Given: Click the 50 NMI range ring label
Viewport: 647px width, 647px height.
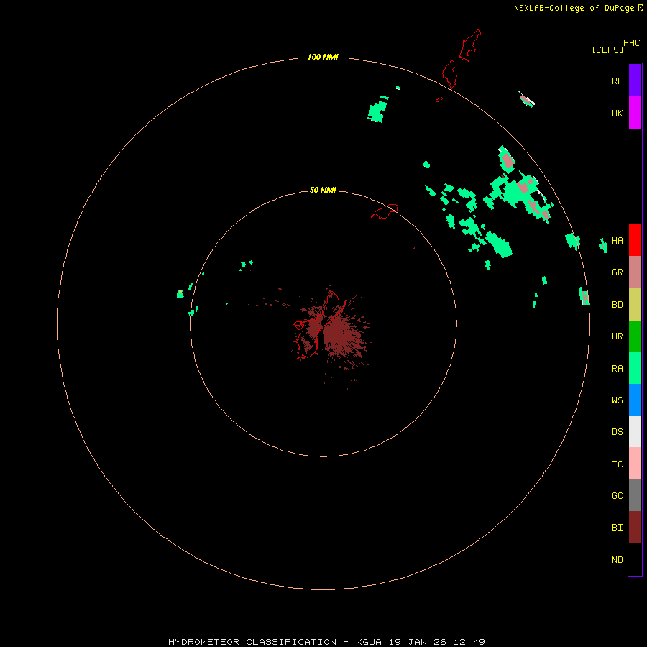Looking at the screenshot, I should [x=323, y=190].
